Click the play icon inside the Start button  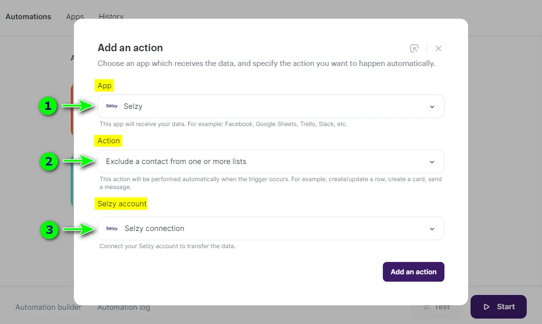click(x=487, y=306)
